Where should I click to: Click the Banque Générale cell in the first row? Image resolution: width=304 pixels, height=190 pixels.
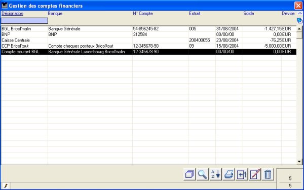click(x=64, y=29)
